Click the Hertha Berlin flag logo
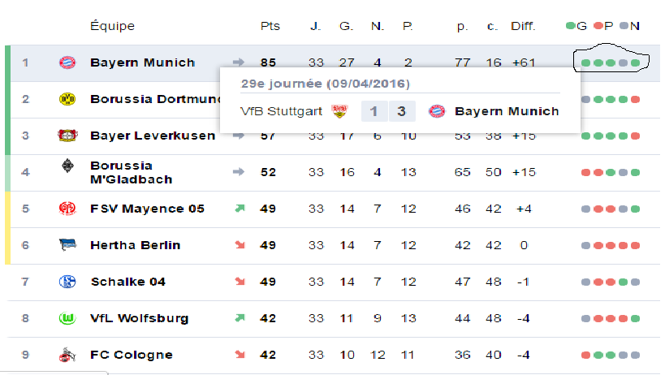Viewport: 665px width, 375px height. point(67,245)
